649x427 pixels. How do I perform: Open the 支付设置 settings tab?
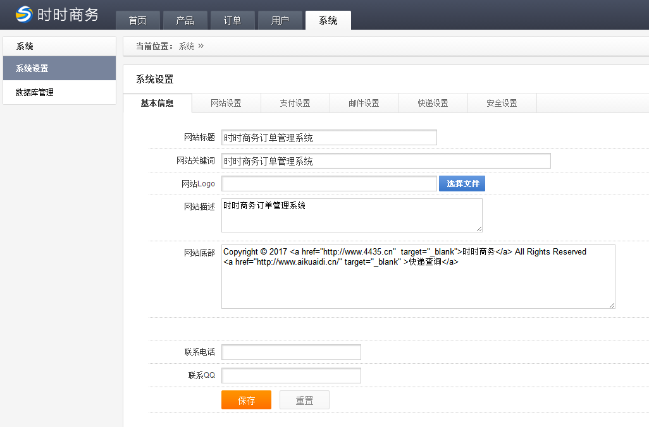point(295,103)
